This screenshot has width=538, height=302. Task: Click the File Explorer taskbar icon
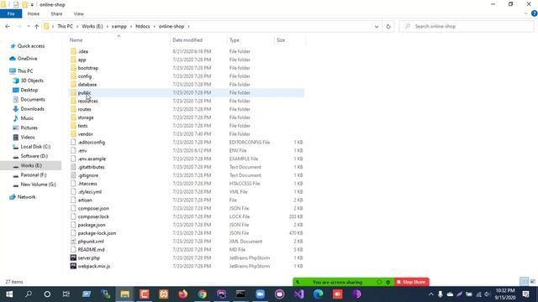tap(125, 294)
